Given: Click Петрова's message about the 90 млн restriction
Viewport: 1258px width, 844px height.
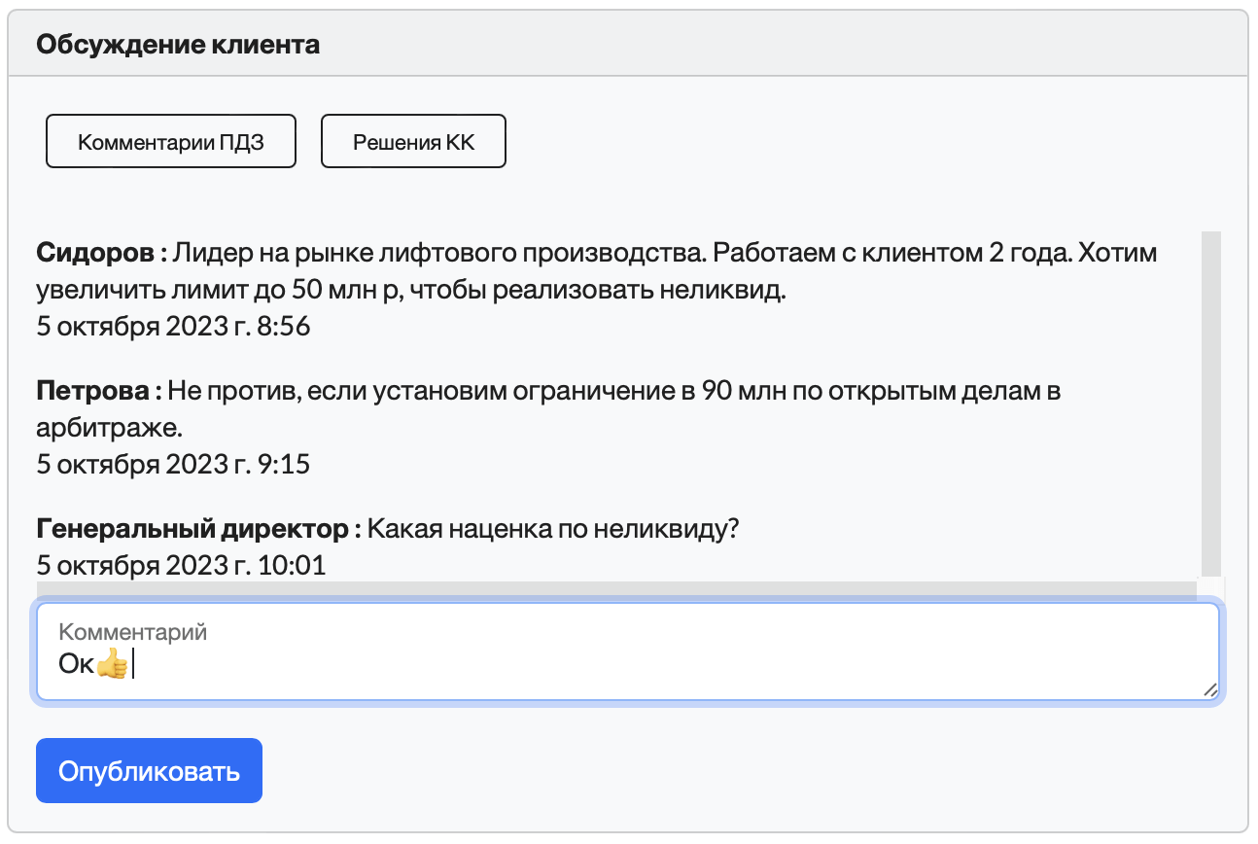Looking at the screenshot, I should coord(612,392).
